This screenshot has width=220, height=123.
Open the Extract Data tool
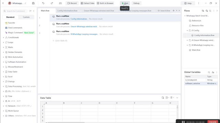(x=87, y=3)
